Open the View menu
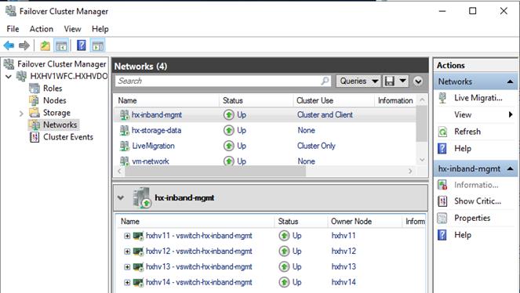The width and height of the screenshot is (520, 293). pos(72,29)
